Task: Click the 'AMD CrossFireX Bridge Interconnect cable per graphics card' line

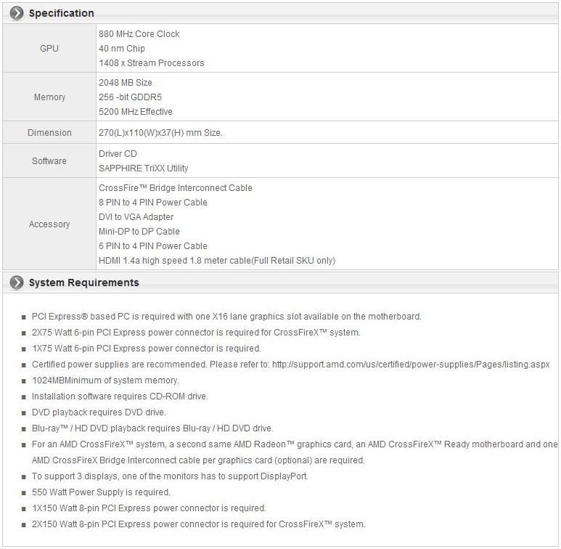Action: coord(198,460)
